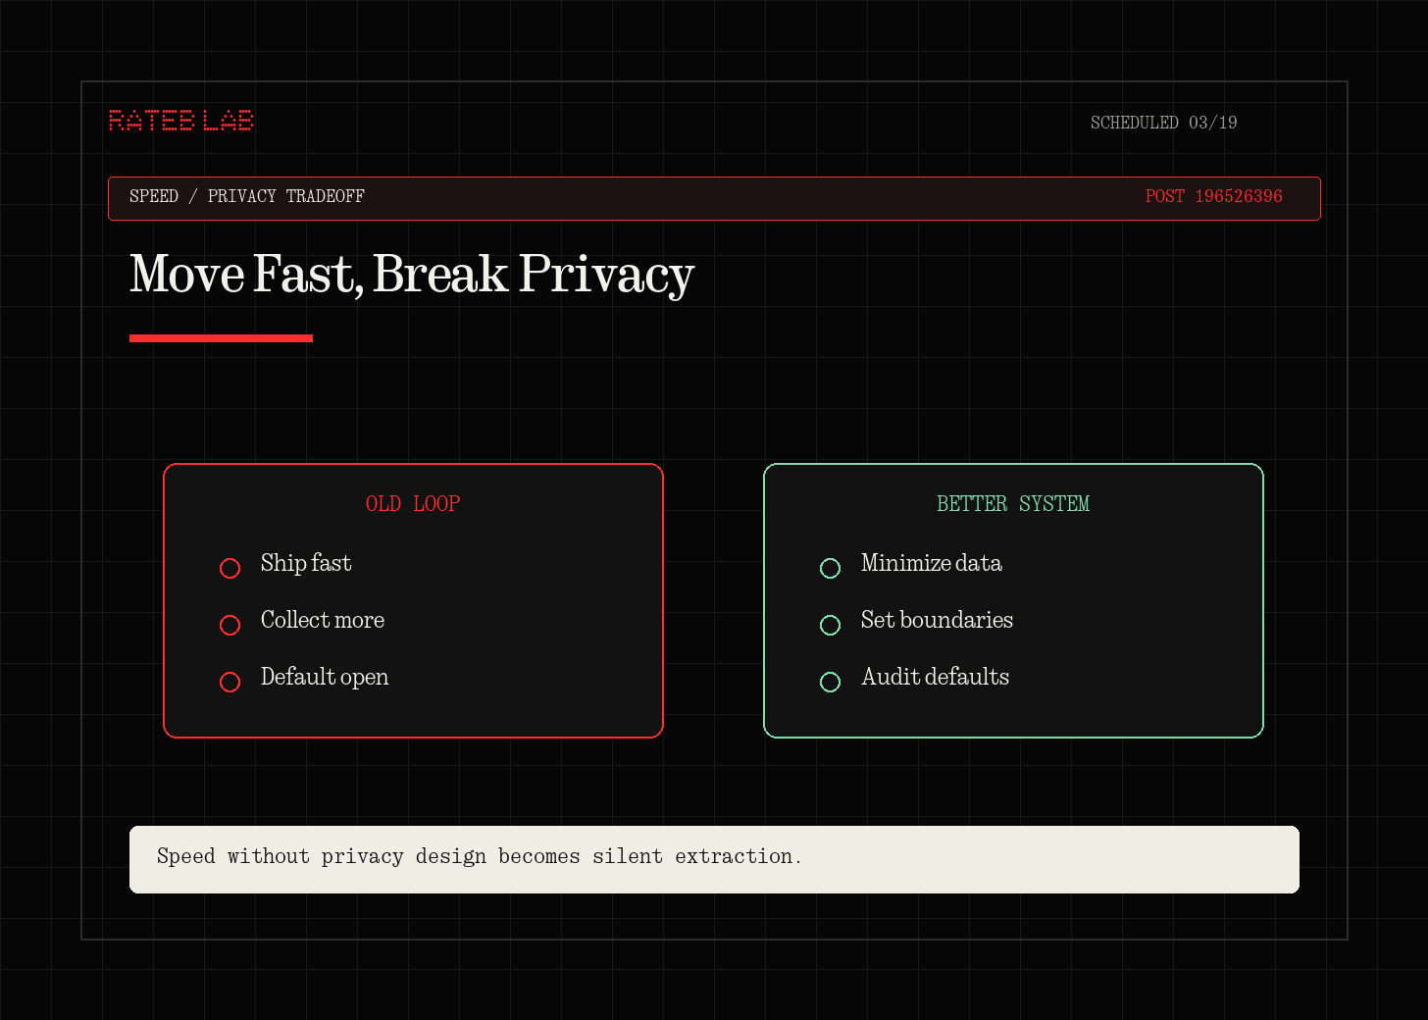Click the SPEED / PRIVACY TRADEOFF label

click(x=247, y=196)
